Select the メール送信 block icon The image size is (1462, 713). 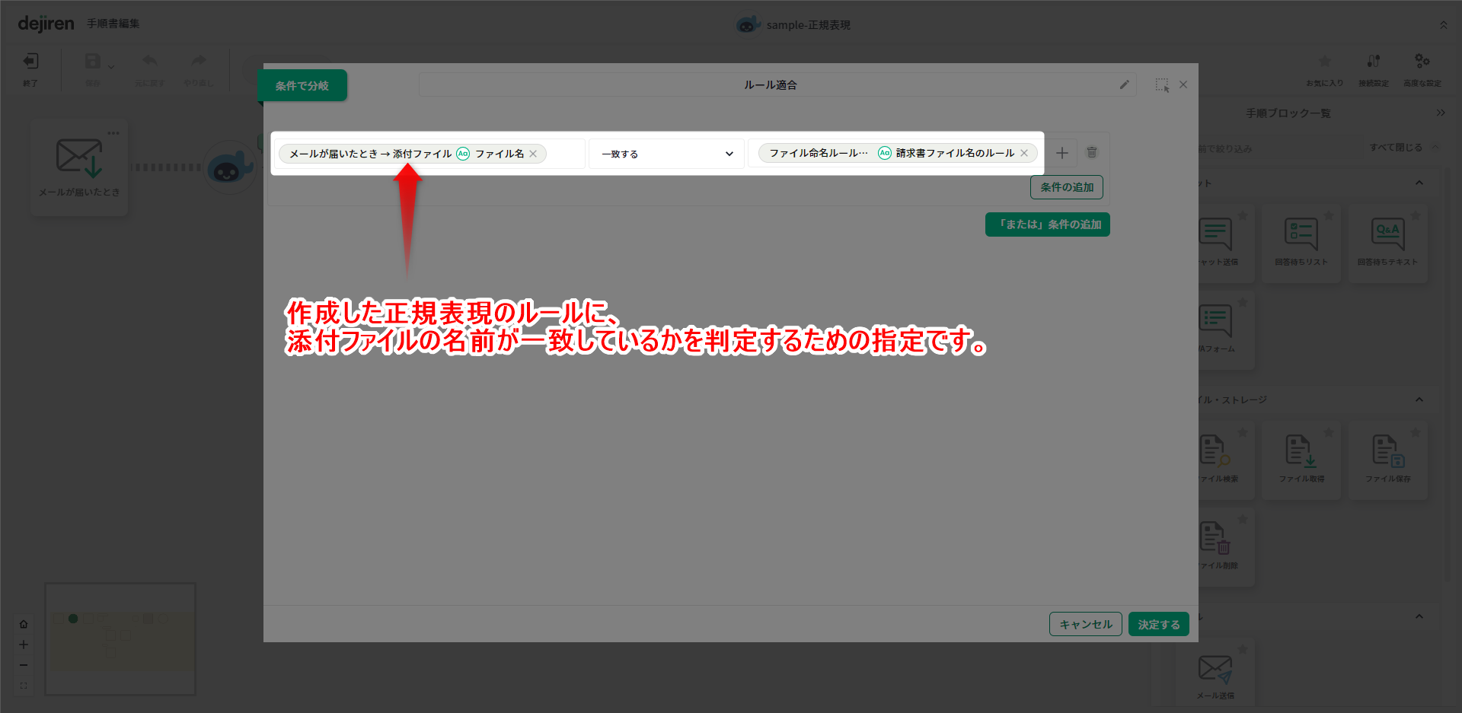(1215, 669)
